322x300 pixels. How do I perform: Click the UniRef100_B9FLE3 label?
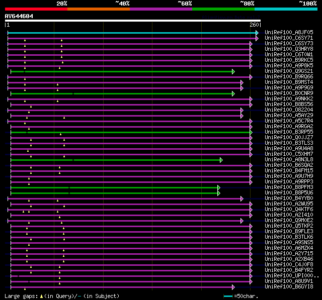click(x=289, y=232)
